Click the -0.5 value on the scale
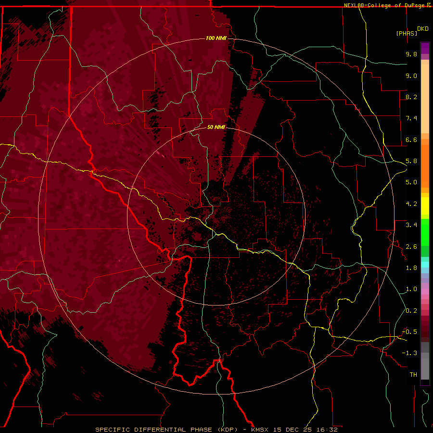This screenshot has width=433, height=433. [409, 332]
